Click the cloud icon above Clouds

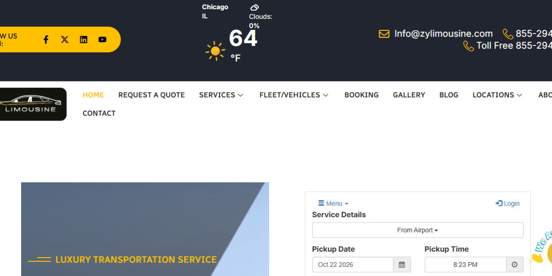(x=254, y=7)
